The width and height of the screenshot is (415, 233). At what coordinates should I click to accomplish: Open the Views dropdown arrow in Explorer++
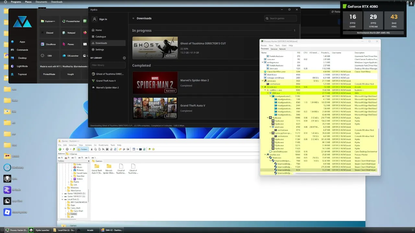pos(137,149)
